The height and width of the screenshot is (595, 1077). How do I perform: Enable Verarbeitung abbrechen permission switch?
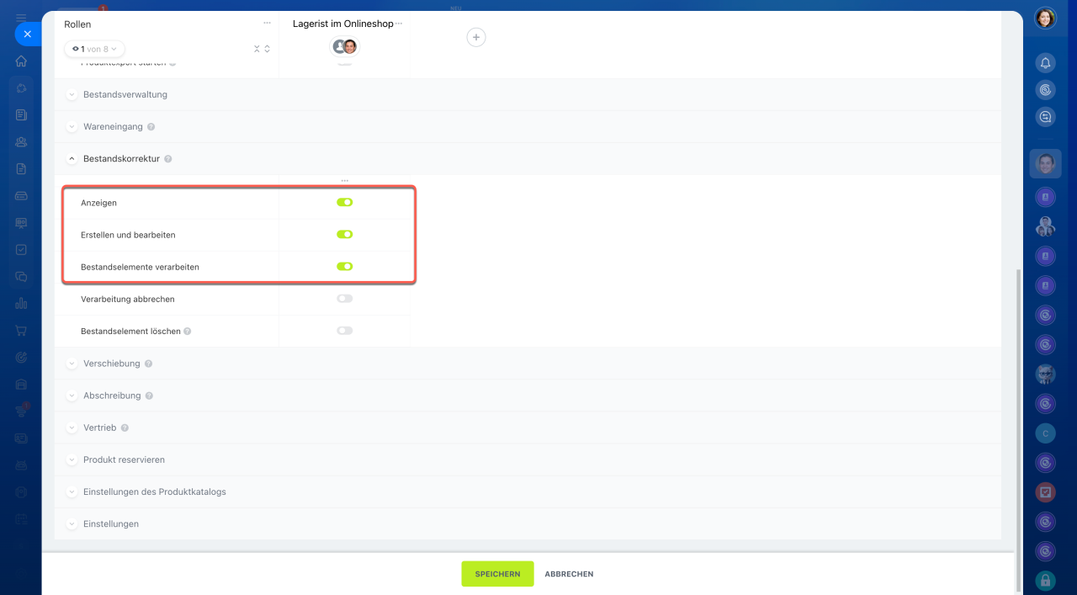click(x=345, y=299)
